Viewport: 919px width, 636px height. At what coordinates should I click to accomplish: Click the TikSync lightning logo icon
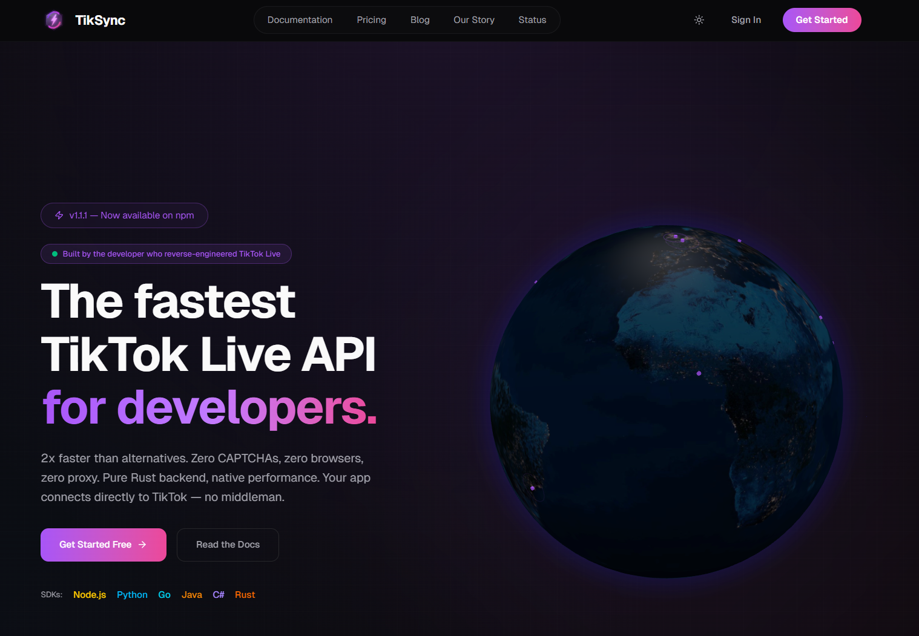click(54, 20)
